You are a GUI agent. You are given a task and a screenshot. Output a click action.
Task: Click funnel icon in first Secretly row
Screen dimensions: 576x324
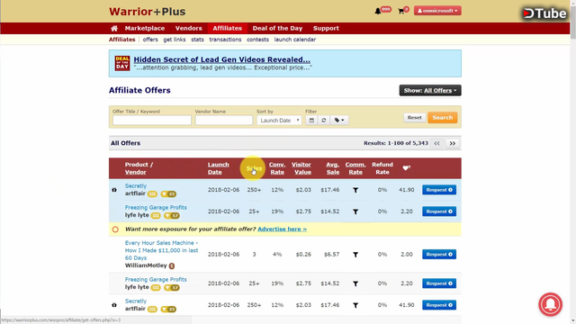tap(355, 190)
